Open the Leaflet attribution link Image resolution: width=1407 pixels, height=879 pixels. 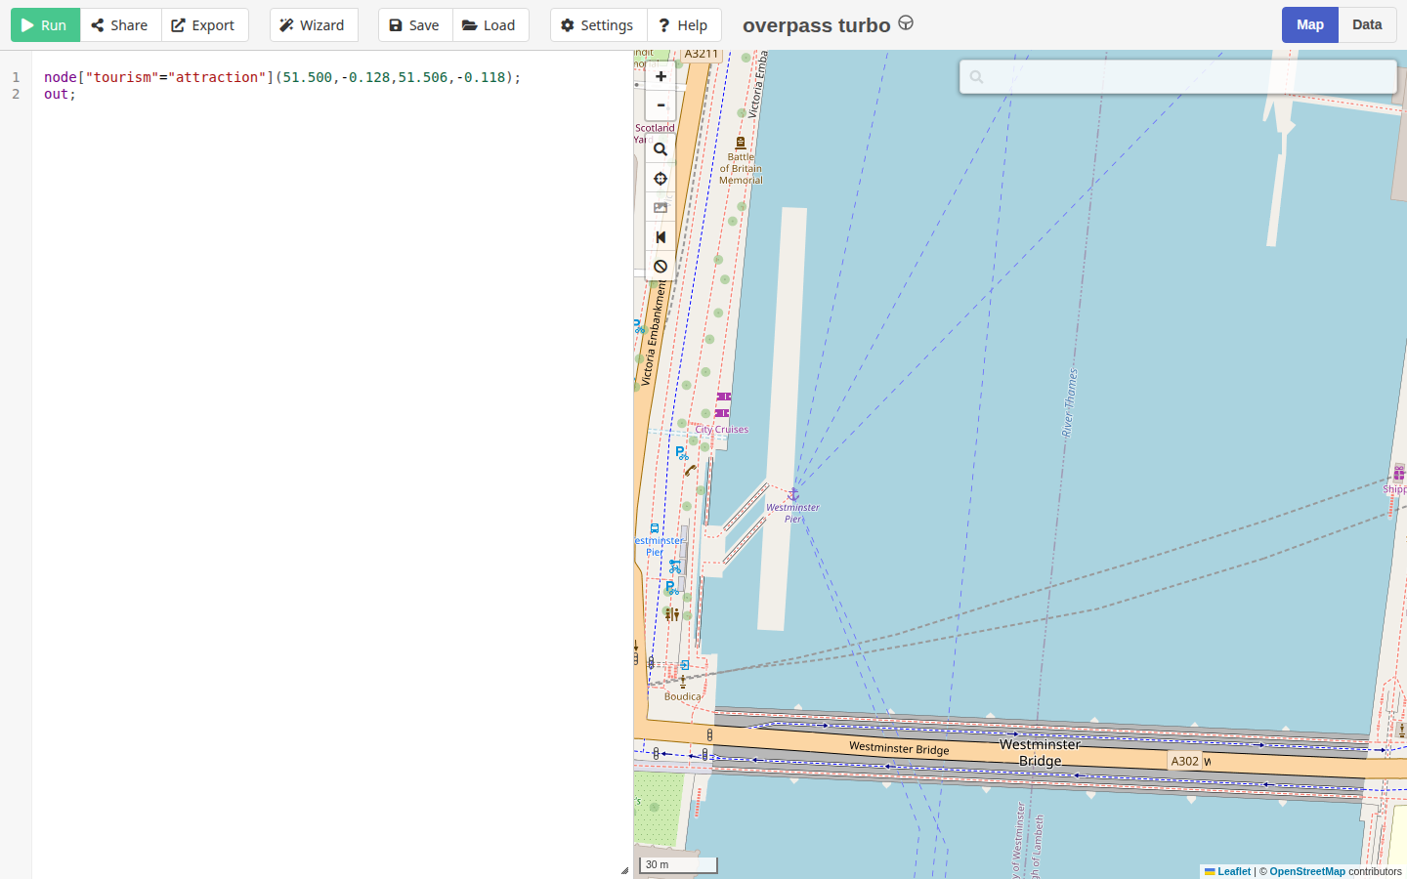tap(1227, 871)
